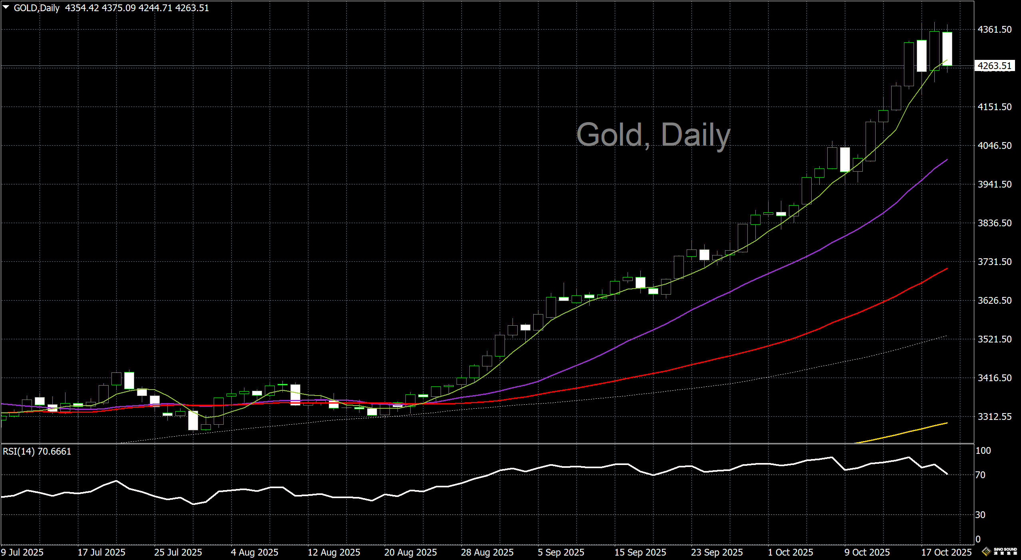Click the current price label 4263.51

(x=994, y=66)
